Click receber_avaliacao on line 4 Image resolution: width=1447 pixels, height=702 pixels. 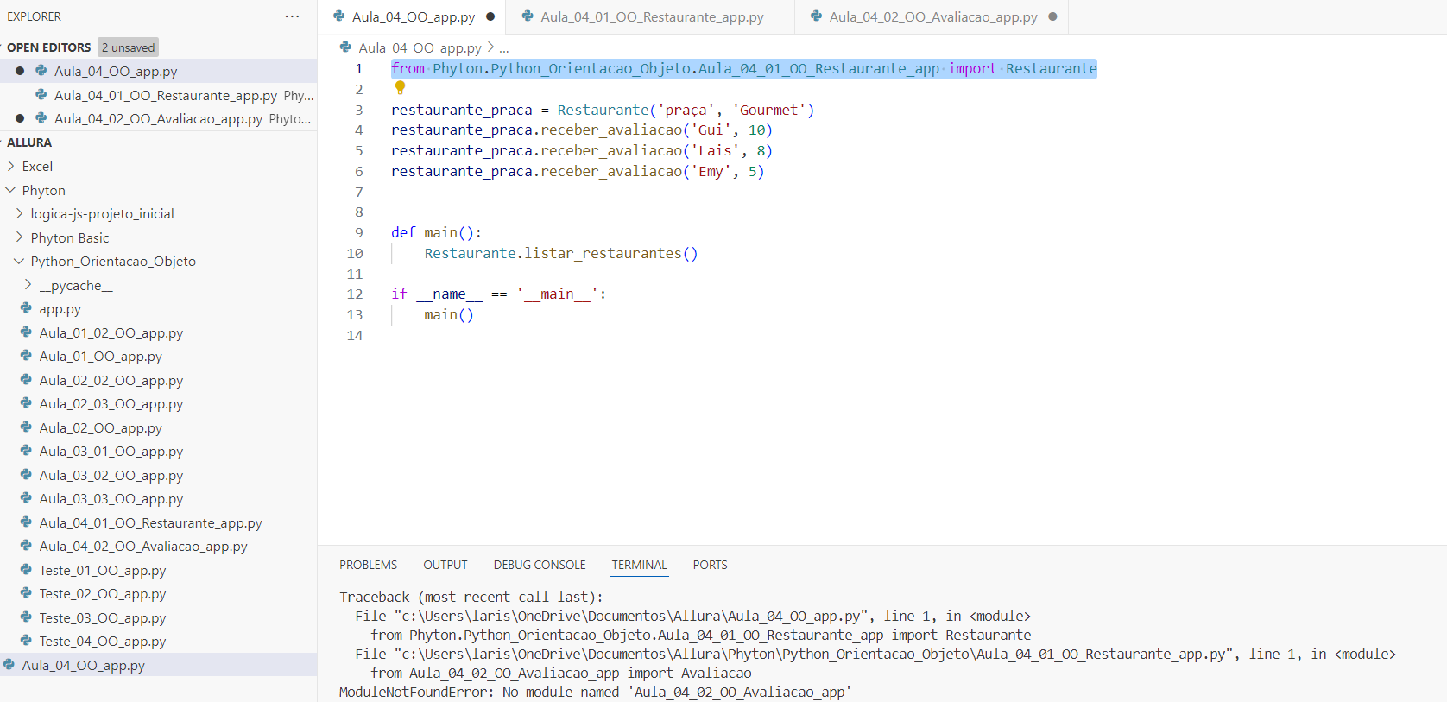610,130
